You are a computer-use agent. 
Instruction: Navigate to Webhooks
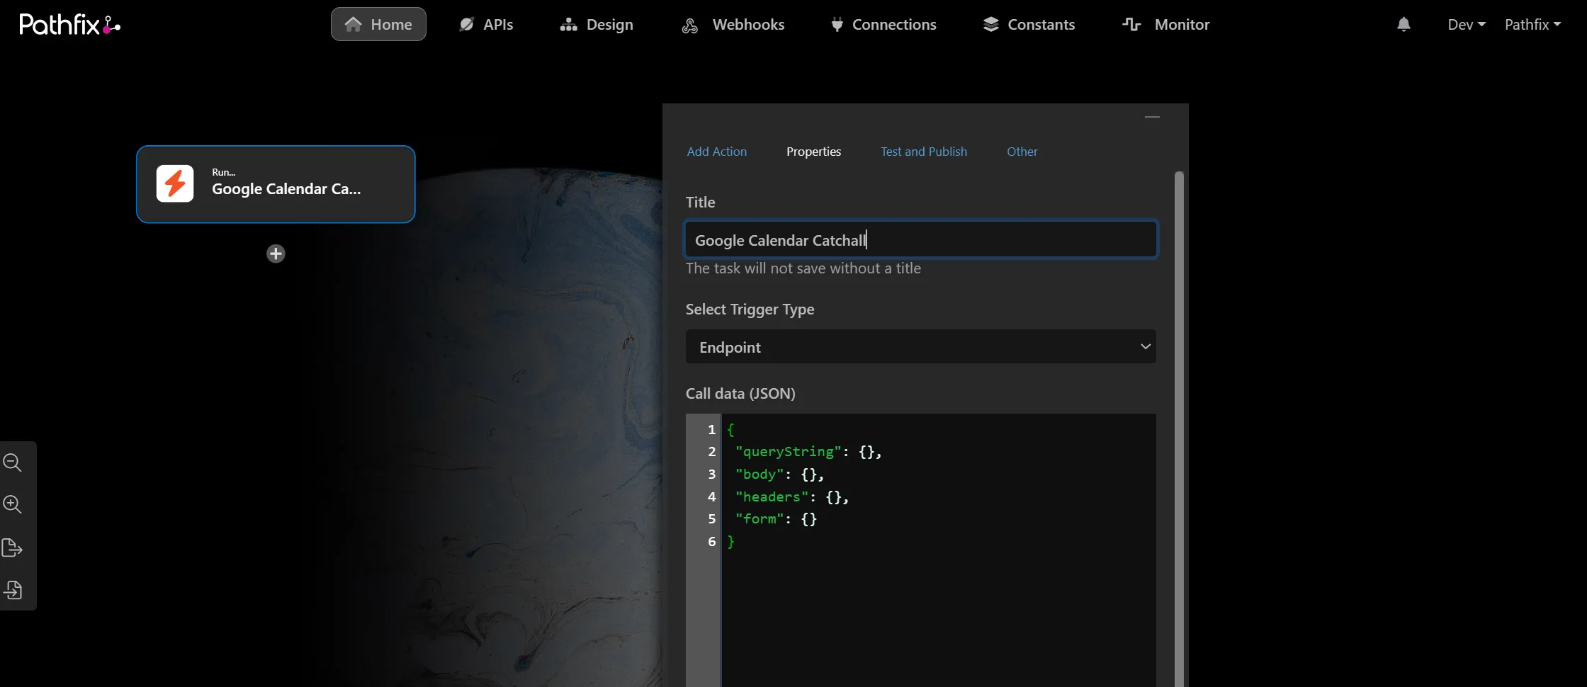733,24
